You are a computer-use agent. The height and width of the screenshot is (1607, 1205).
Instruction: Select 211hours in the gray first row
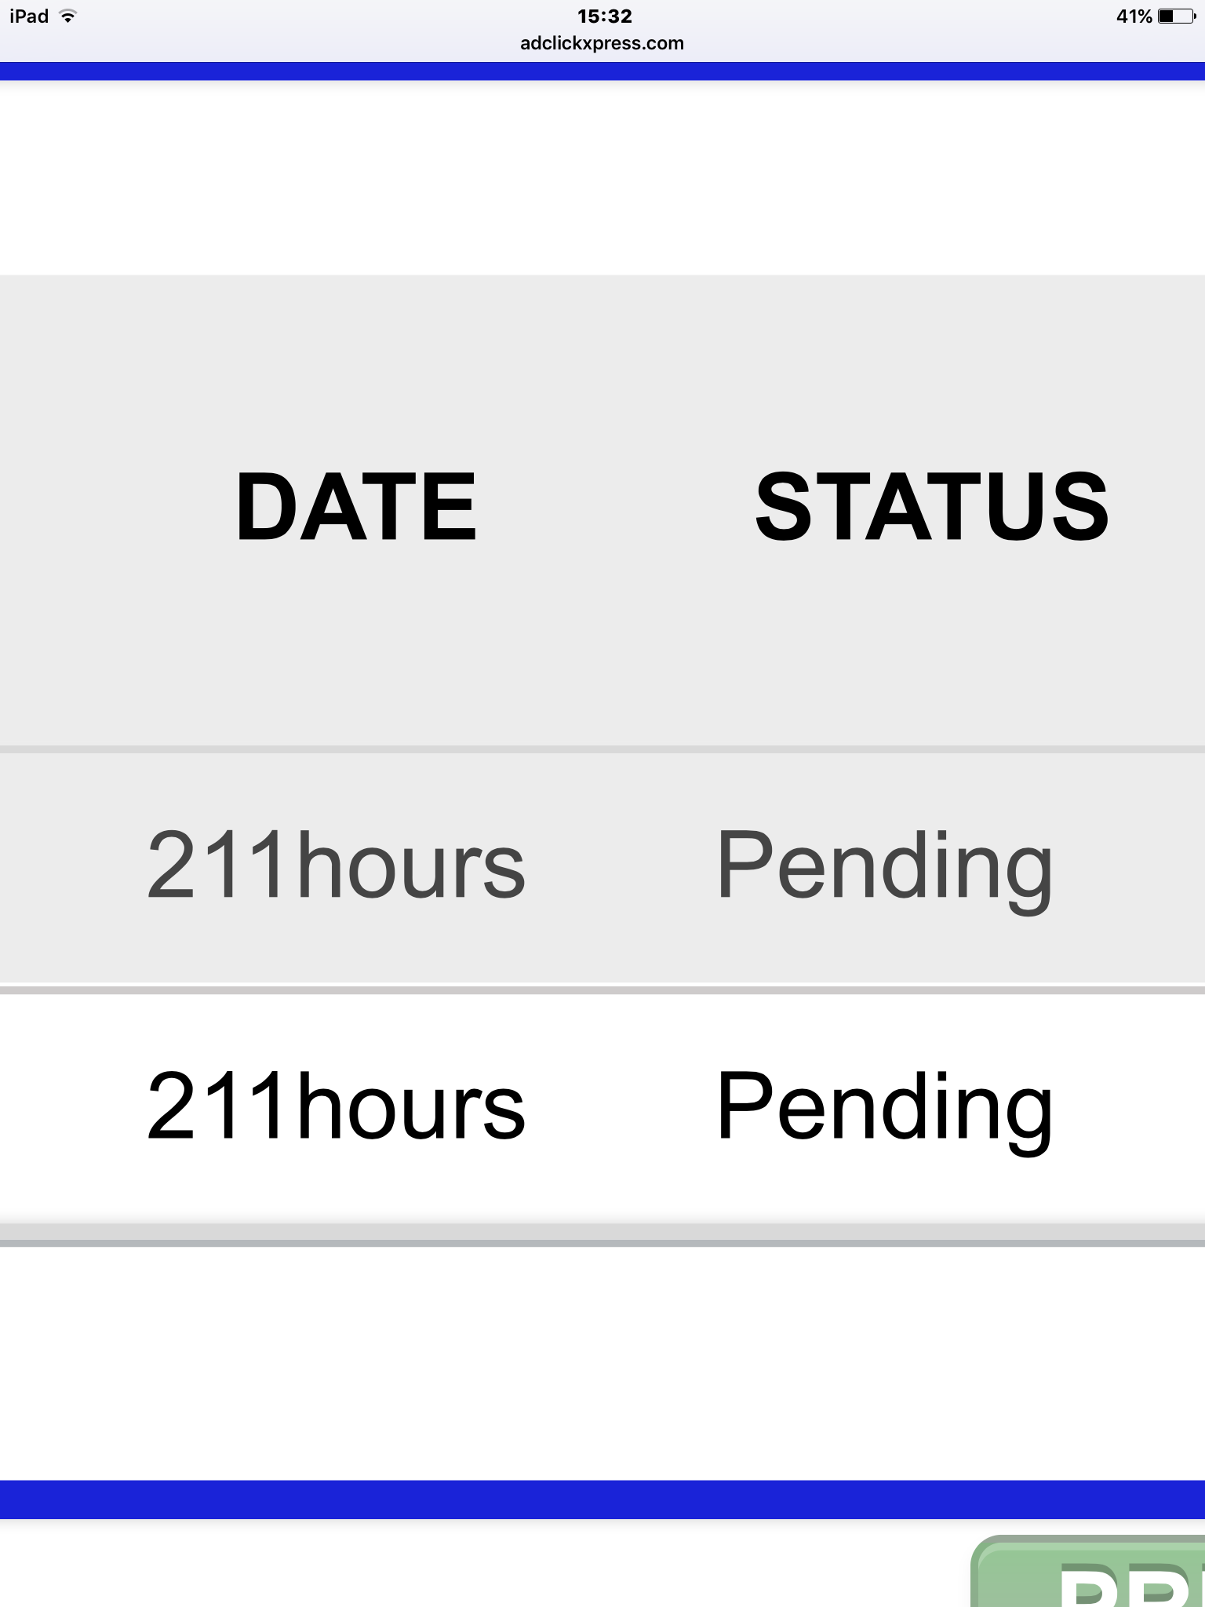336,865
